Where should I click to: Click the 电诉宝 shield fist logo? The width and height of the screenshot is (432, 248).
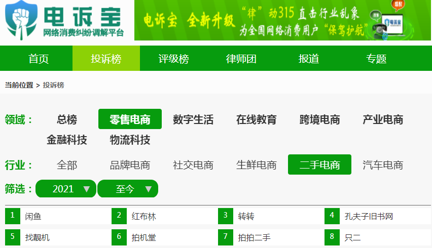pyautogui.click(x=21, y=20)
